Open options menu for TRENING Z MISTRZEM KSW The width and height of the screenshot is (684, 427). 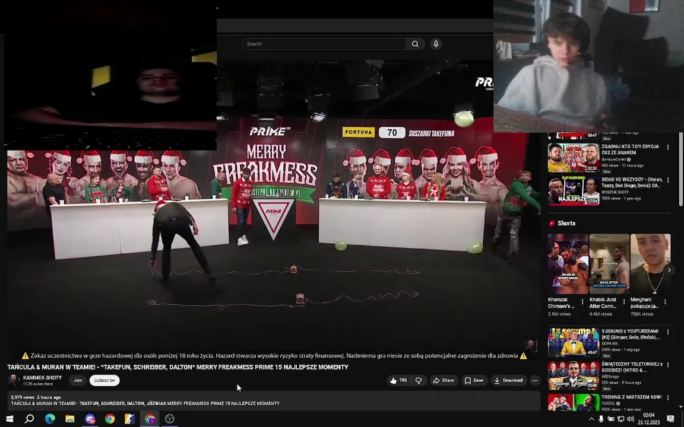coord(667,398)
